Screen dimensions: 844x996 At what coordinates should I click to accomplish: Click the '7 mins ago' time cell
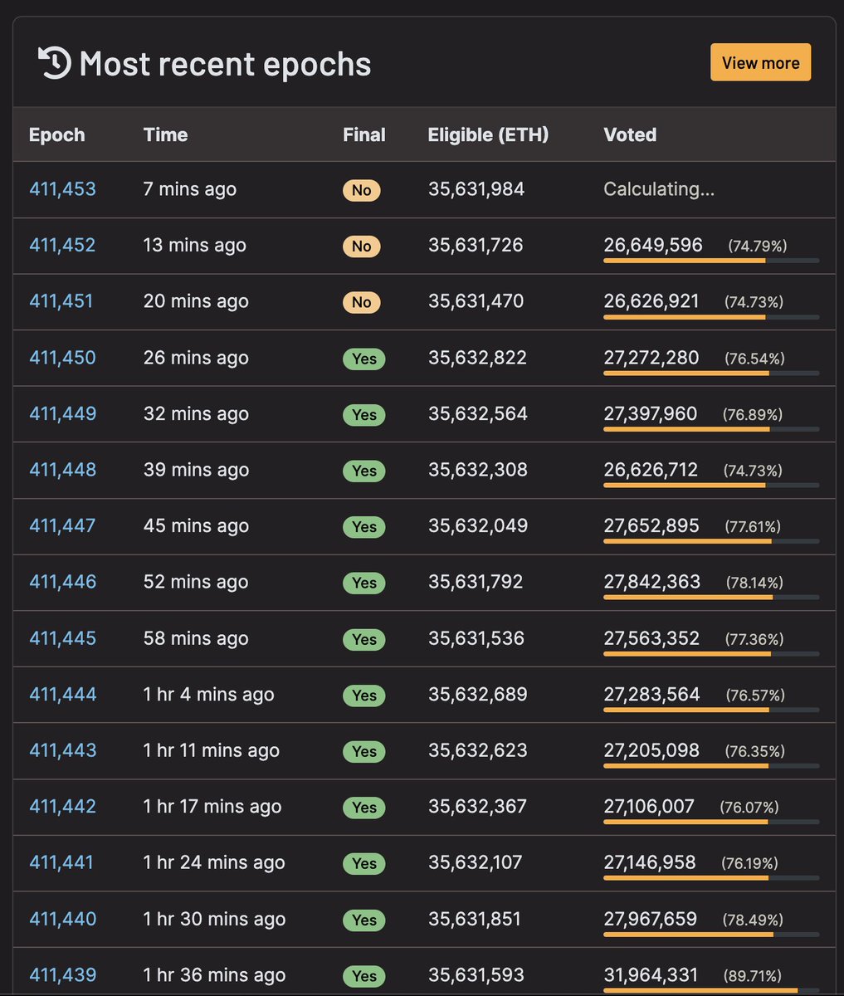(x=190, y=189)
